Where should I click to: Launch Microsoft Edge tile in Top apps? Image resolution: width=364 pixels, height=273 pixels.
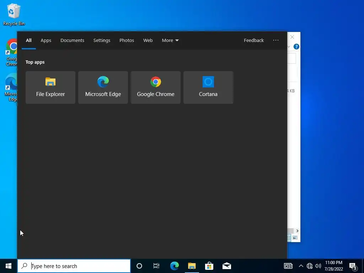103,87
